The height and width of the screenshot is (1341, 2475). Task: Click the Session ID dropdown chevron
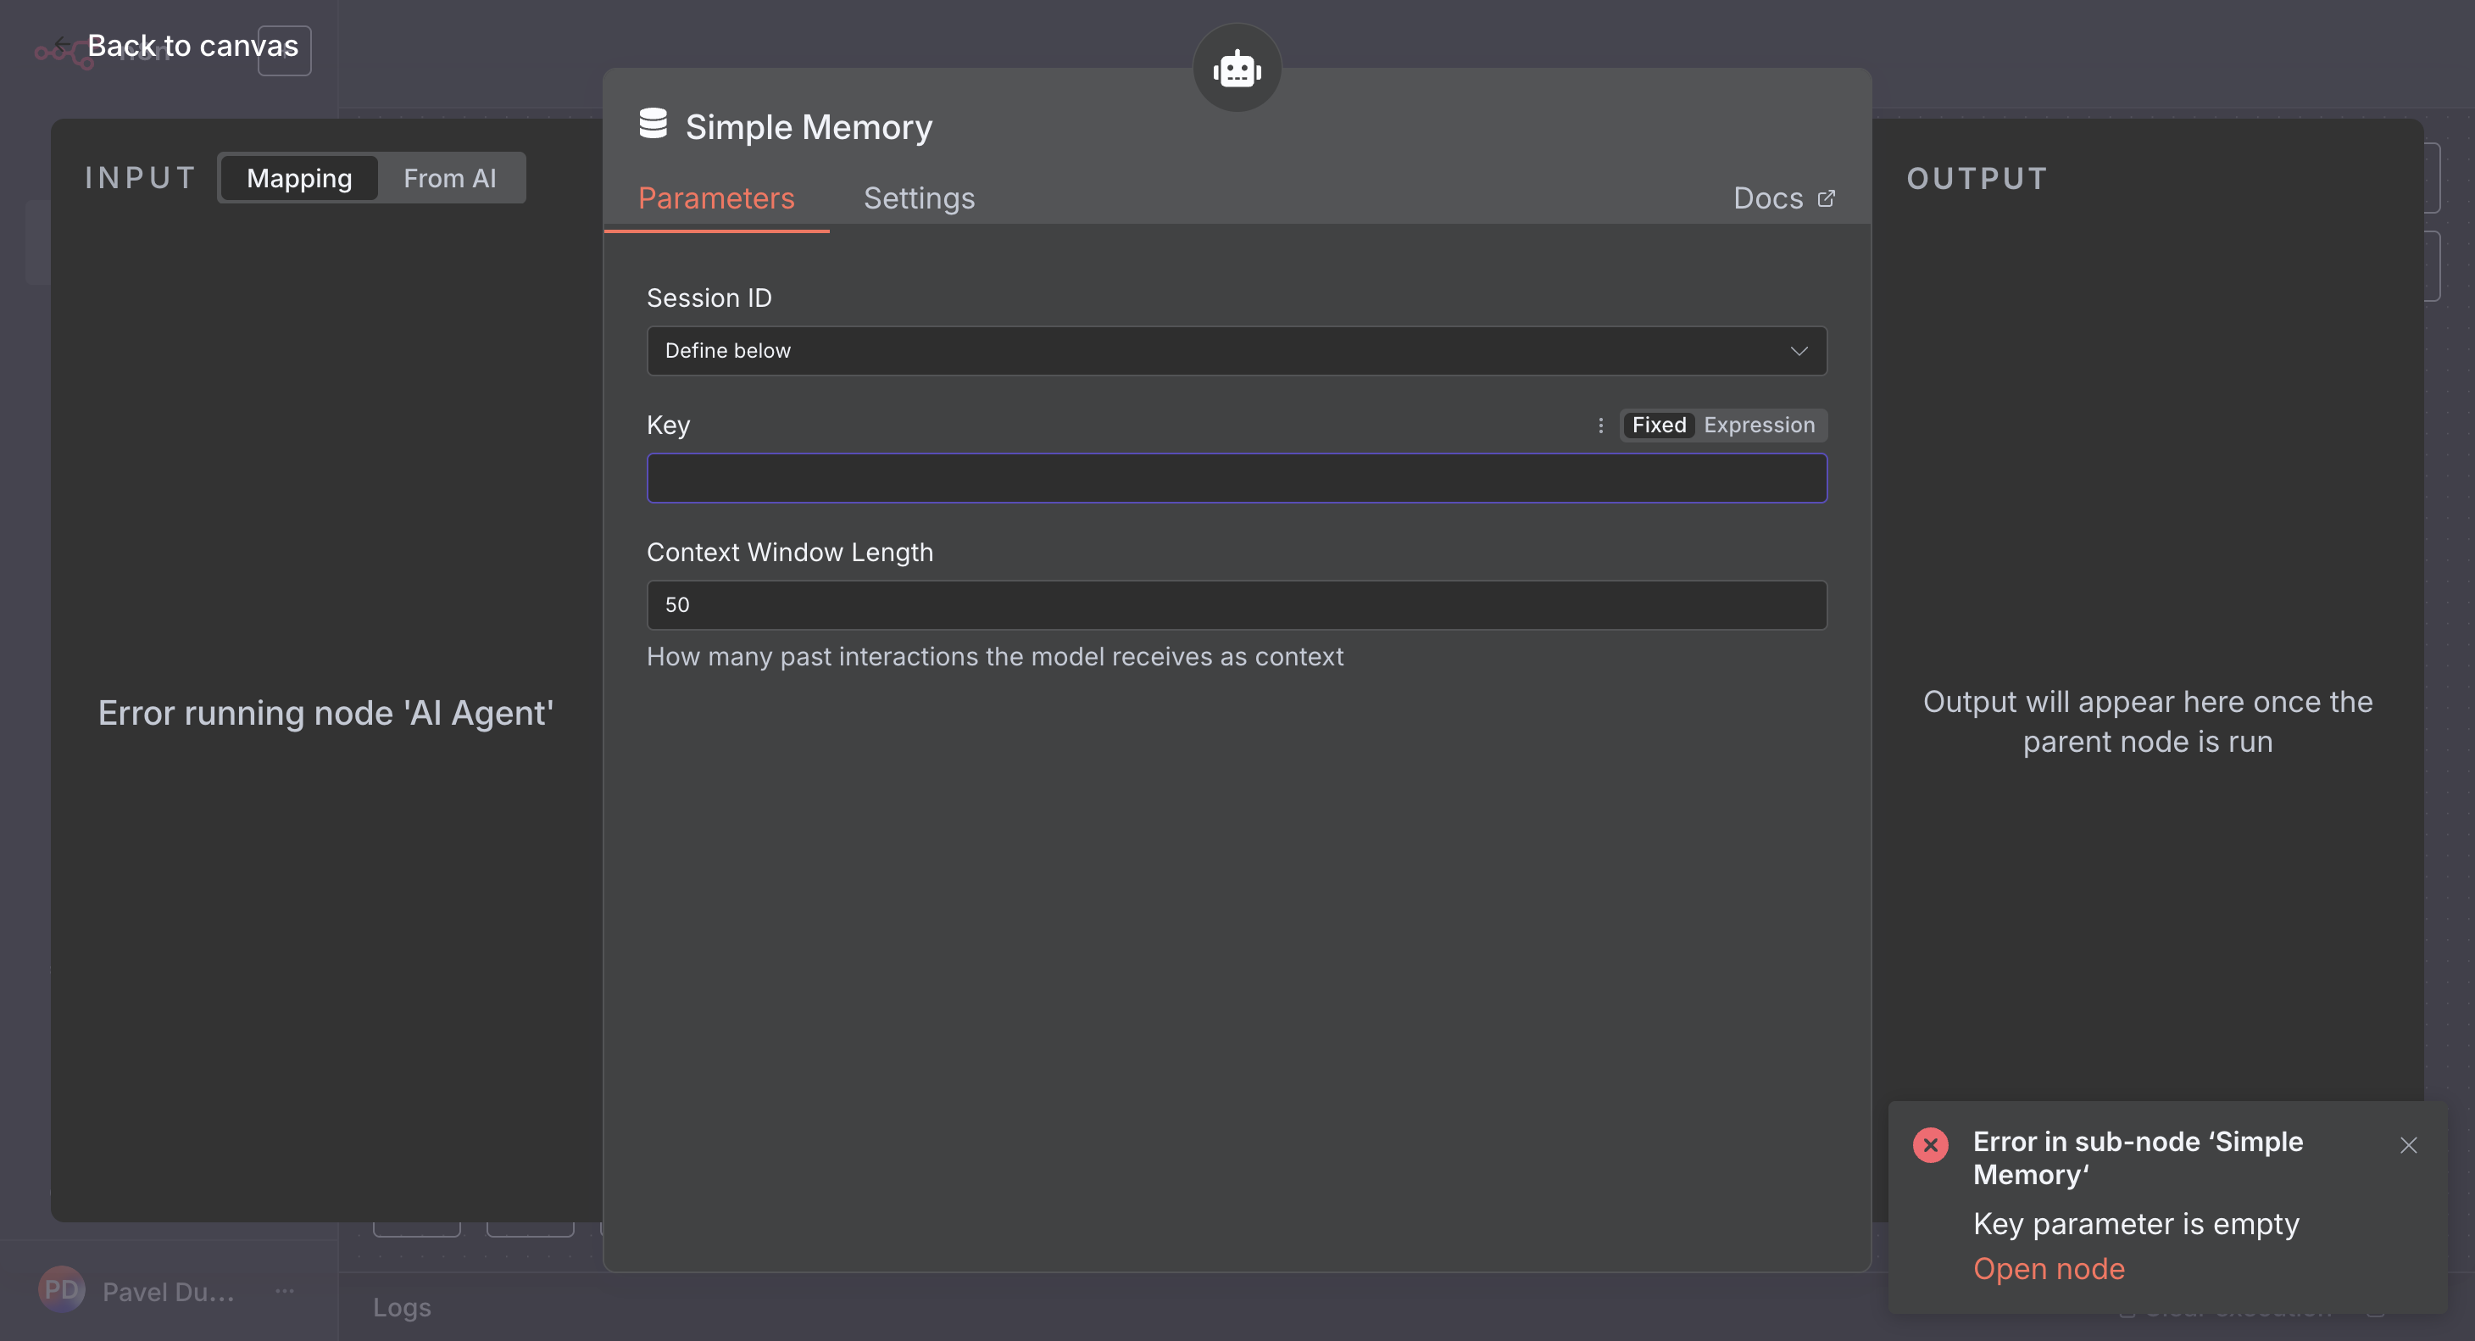click(1799, 351)
